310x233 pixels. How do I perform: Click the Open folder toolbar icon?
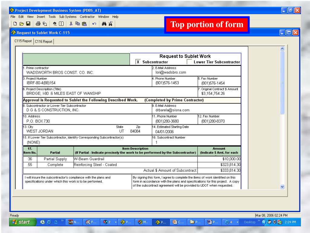21,24
